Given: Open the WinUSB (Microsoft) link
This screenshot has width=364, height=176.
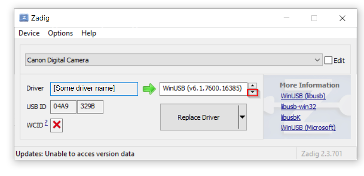Looking at the screenshot, I should pos(308,128).
